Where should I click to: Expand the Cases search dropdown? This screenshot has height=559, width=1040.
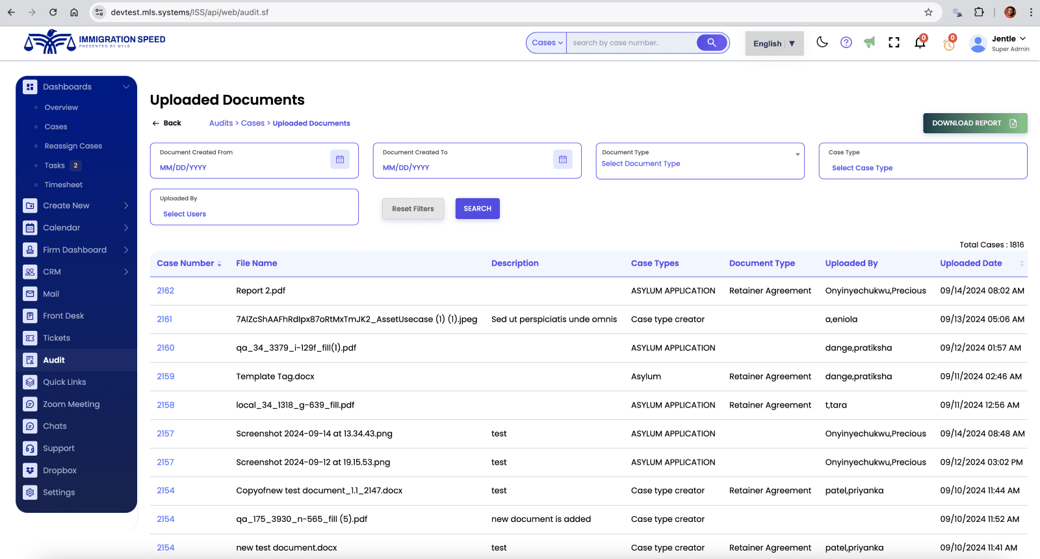[547, 43]
